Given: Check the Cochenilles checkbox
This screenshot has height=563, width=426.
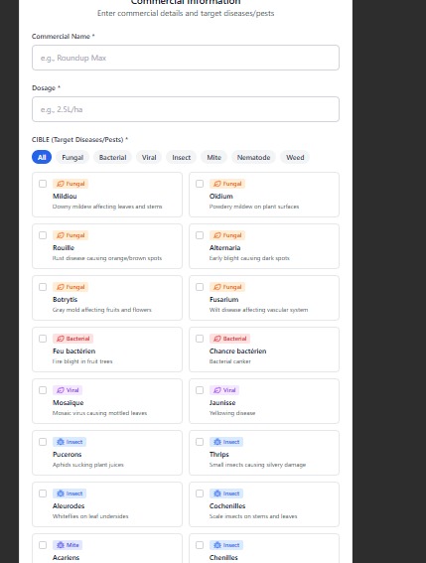Looking at the screenshot, I should [x=200, y=493].
